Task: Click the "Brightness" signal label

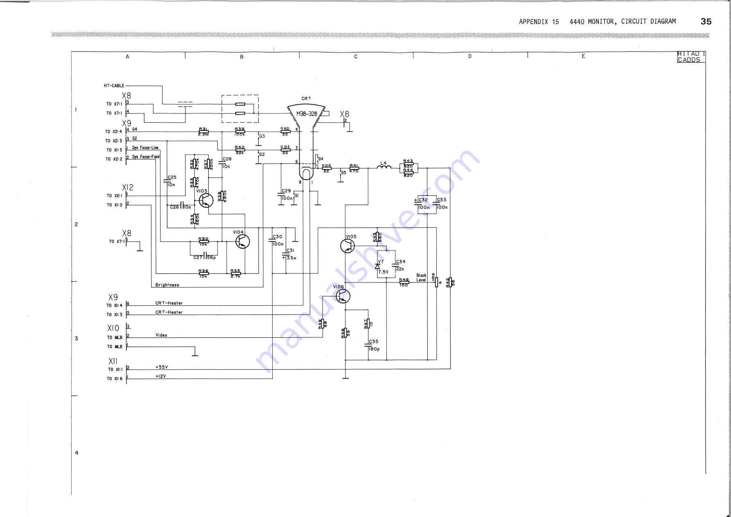Action: coord(167,285)
